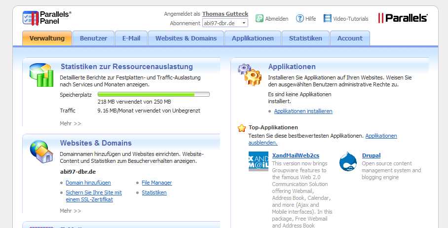448x228 pixels.
Task: Switch to the Verwaltung tab
Action: [x=47, y=38]
